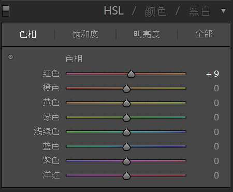The height and width of the screenshot is (192, 233).
Task: Click the 蓝色 value field showing 0
Action: pyautogui.click(x=216, y=146)
